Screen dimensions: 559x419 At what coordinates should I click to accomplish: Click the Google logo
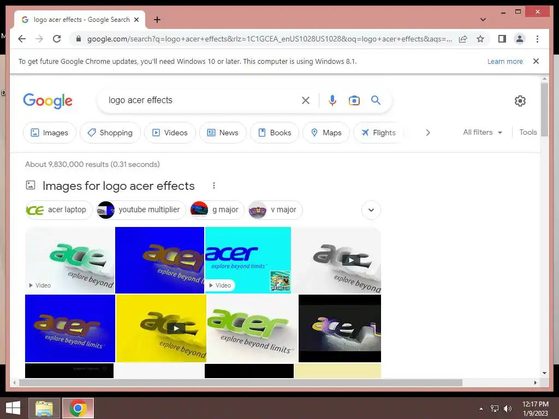48,101
